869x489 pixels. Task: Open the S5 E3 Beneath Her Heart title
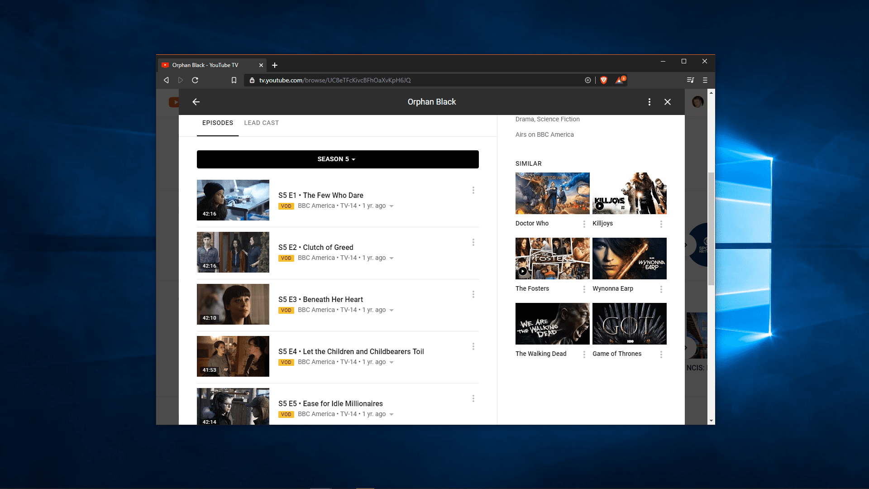coord(320,299)
